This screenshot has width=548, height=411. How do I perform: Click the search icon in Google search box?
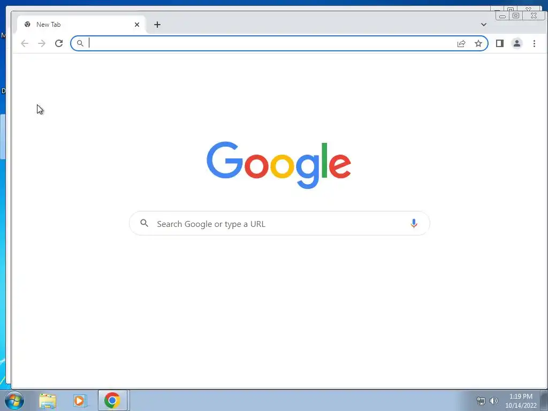pyautogui.click(x=144, y=223)
